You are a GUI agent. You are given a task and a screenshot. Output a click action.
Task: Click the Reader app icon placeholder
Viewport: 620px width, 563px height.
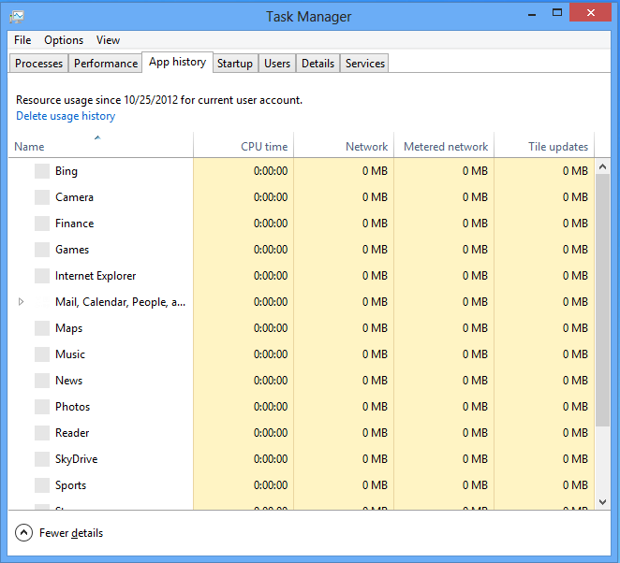42,433
